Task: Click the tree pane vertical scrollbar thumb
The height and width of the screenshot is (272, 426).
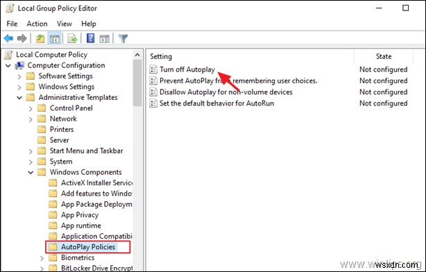Action: click(x=137, y=83)
